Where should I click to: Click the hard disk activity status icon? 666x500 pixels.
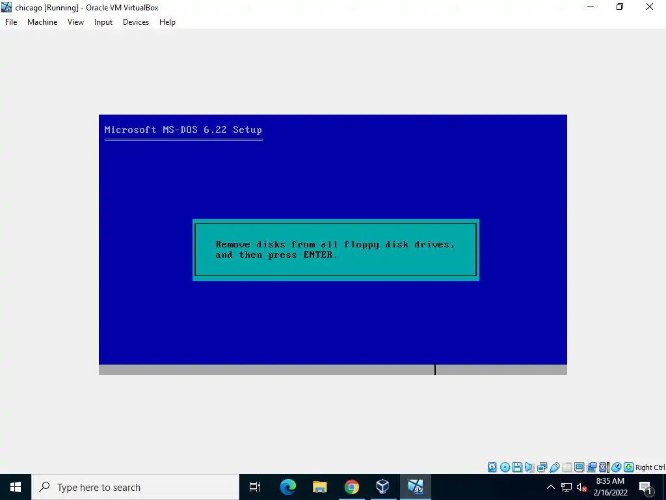point(492,467)
